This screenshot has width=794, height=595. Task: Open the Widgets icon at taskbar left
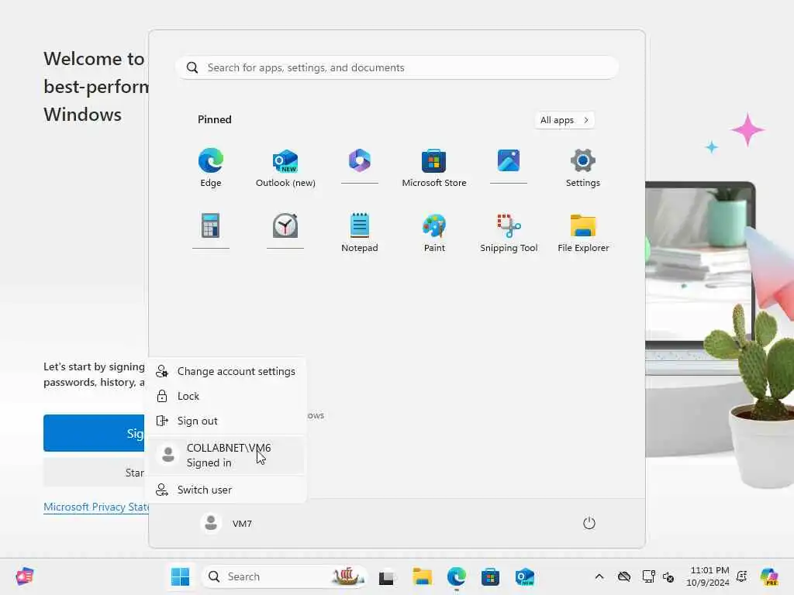click(25, 576)
